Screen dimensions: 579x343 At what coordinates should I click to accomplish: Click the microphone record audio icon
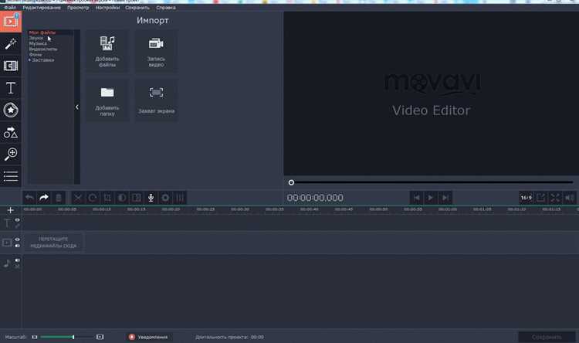coord(151,198)
